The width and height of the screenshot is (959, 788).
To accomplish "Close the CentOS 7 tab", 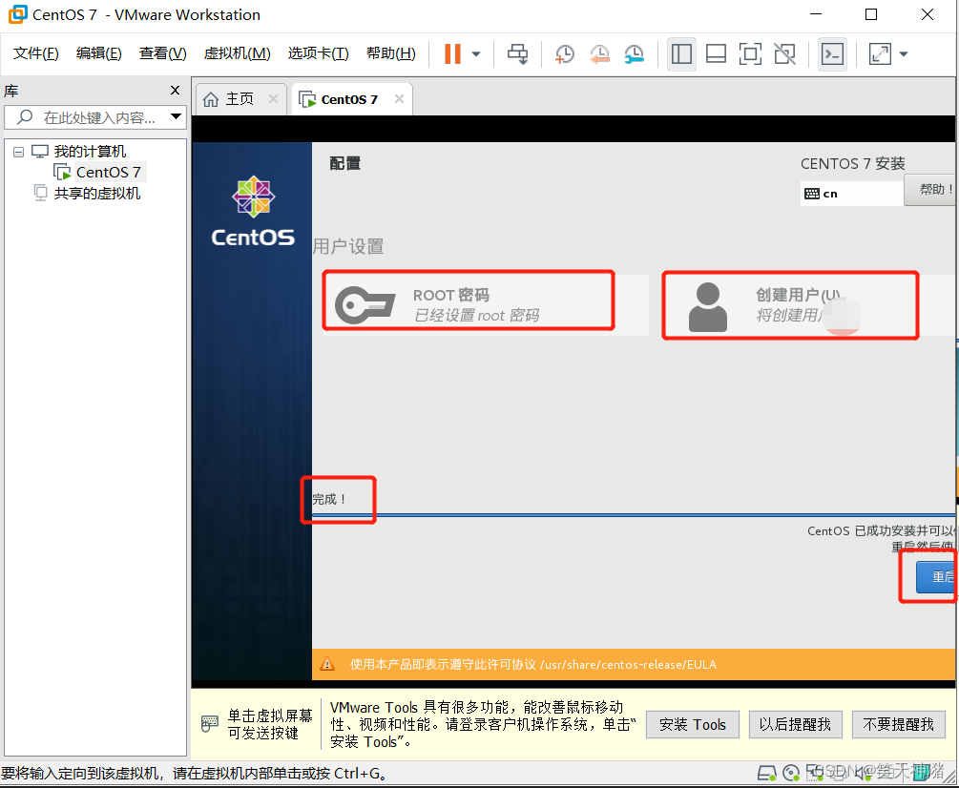I will (x=399, y=98).
